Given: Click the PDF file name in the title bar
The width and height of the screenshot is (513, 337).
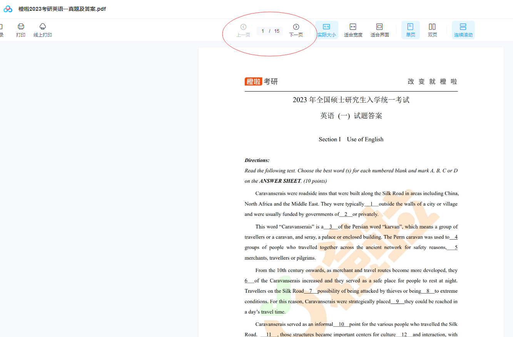Looking at the screenshot, I should coord(62,9).
